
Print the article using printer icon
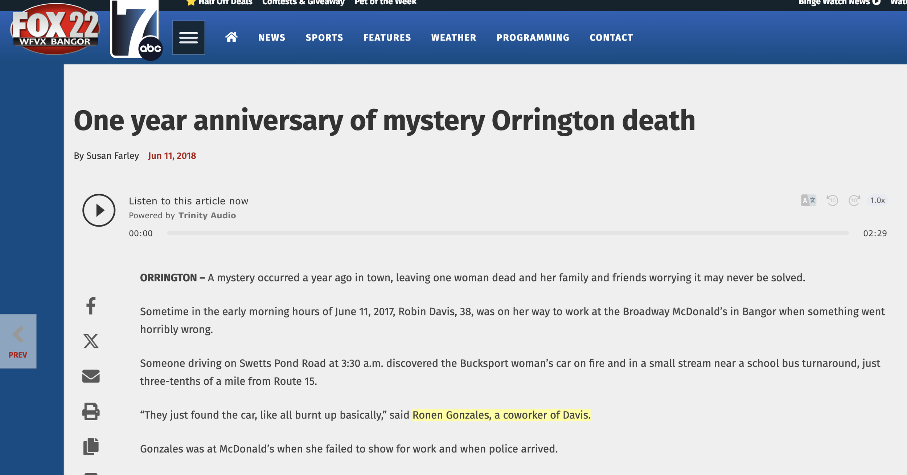pyautogui.click(x=91, y=411)
